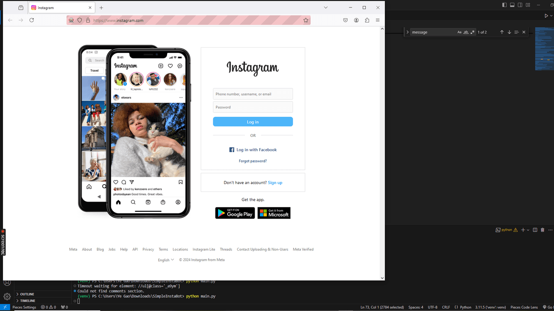Open the Meta footer link
Viewport: 554px width, 311px height.
point(73,249)
